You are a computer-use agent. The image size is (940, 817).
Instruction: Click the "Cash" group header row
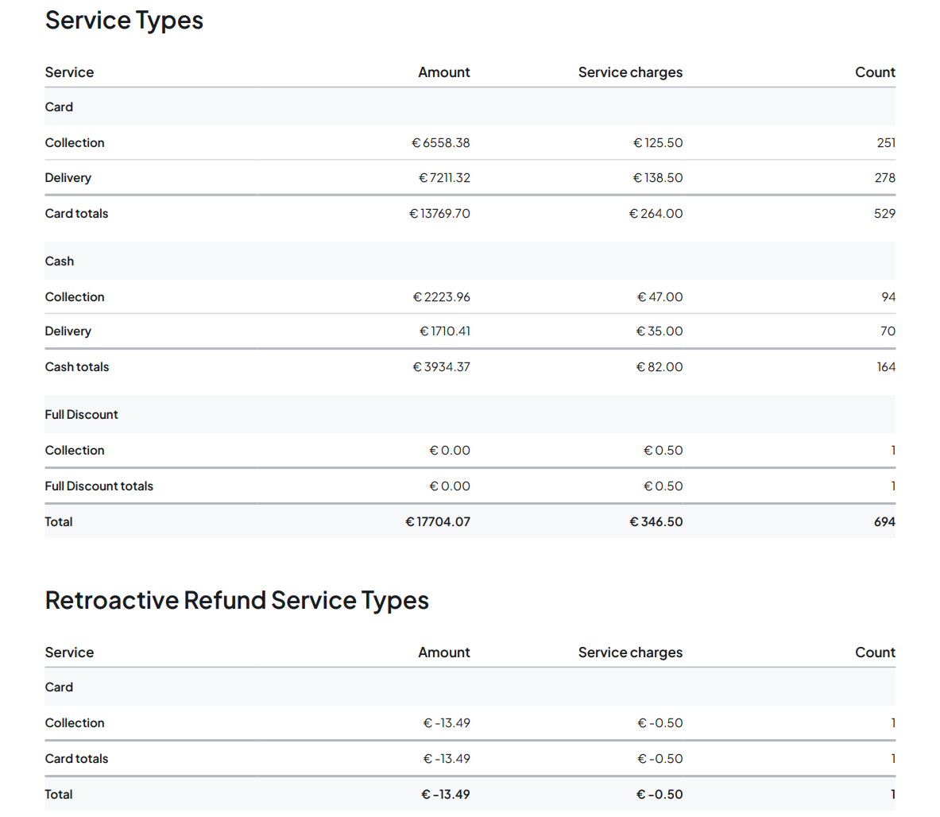60,261
